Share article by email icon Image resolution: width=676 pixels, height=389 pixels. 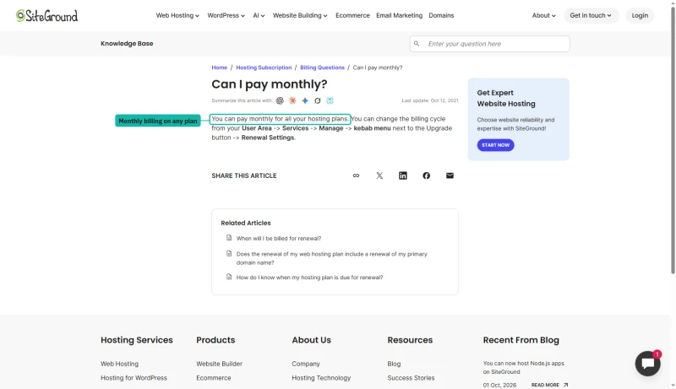(450, 176)
